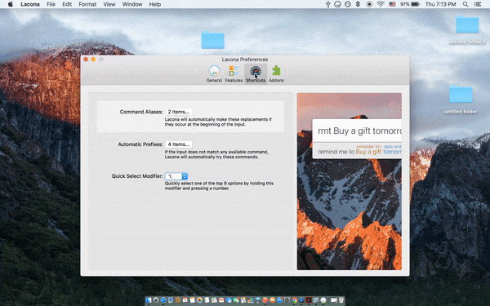
Task: Close the Lacona Preferences window
Action: click(x=86, y=60)
